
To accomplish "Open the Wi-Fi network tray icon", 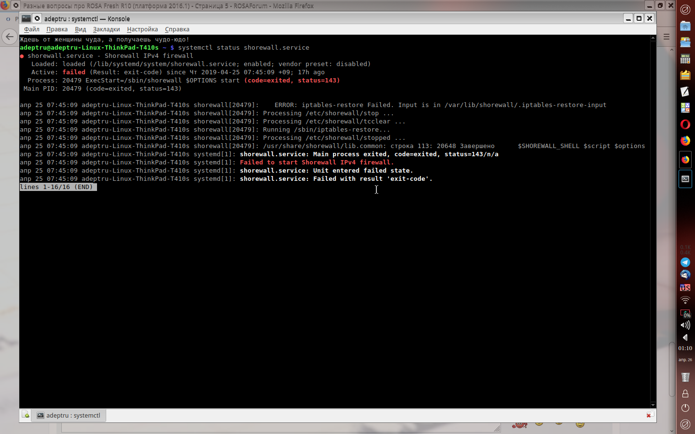I will 685,300.
